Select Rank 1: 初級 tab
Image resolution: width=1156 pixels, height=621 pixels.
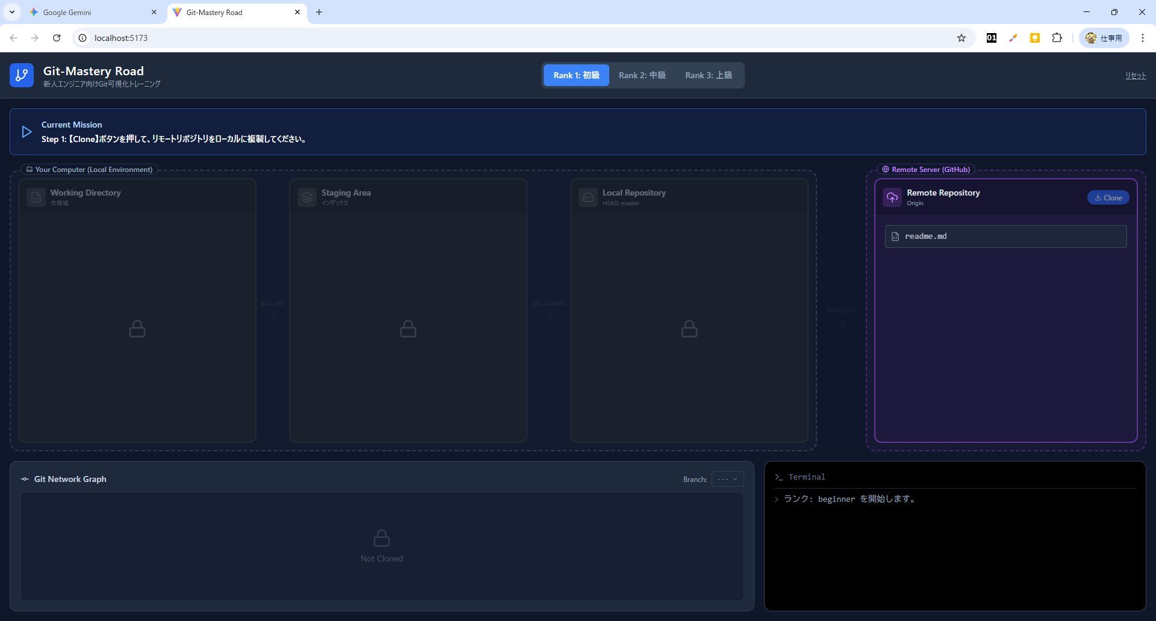[576, 75]
